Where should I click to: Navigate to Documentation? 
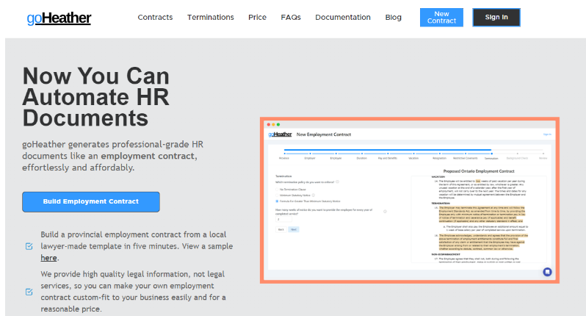click(x=343, y=18)
